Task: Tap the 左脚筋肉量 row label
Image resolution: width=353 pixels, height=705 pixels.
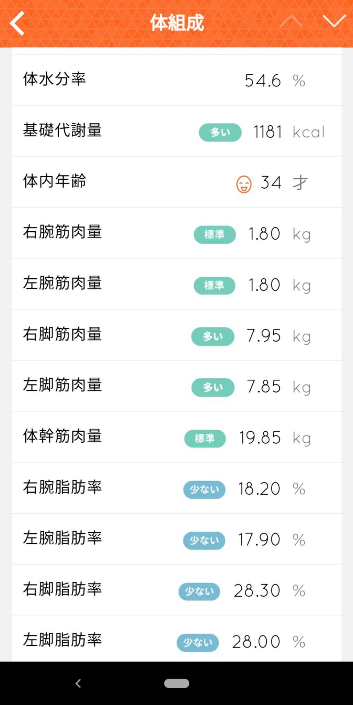Action: pyautogui.click(x=62, y=385)
